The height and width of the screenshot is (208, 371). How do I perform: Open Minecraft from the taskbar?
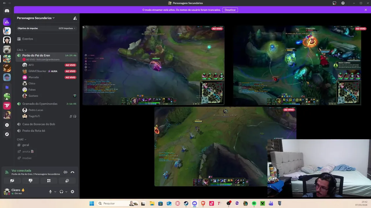coord(262,203)
